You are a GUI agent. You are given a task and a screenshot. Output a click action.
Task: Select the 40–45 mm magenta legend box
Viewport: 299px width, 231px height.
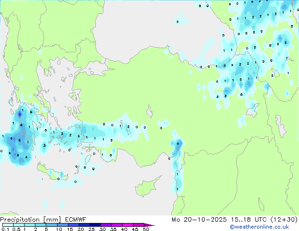[128, 225]
